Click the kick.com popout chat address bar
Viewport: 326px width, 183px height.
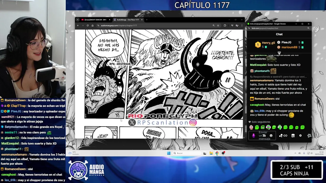[279, 28]
